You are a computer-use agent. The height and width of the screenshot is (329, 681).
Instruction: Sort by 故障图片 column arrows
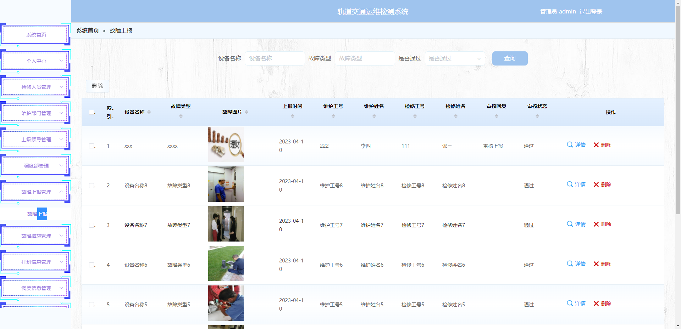pyautogui.click(x=247, y=112)
